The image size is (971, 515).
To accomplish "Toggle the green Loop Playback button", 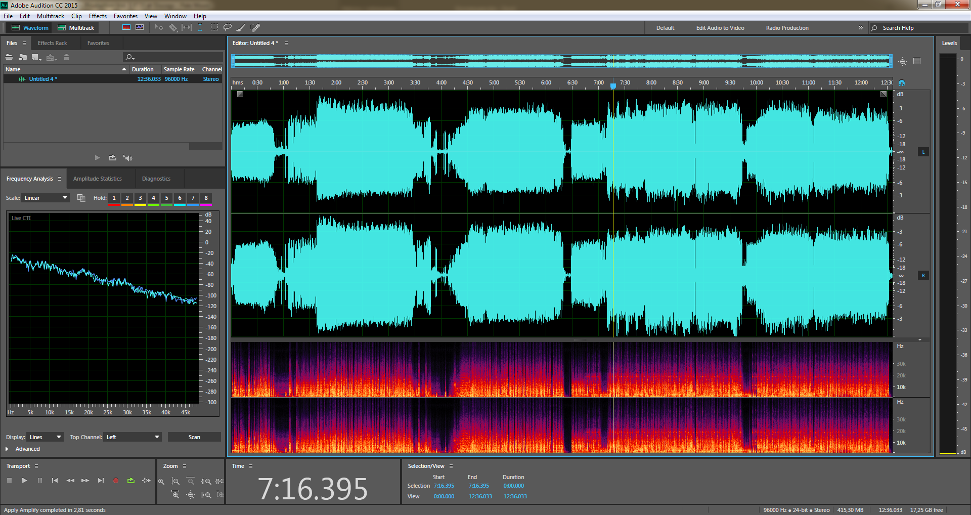I will tap(131, 481).
